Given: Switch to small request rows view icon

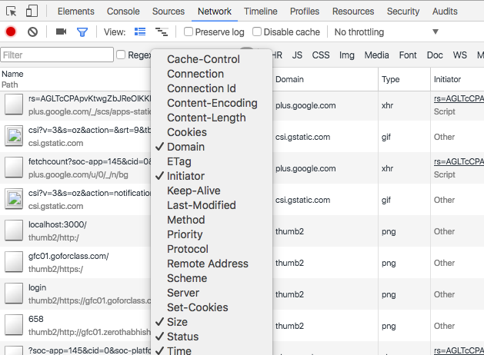Looking at the screenshot, I should (162, 32).
